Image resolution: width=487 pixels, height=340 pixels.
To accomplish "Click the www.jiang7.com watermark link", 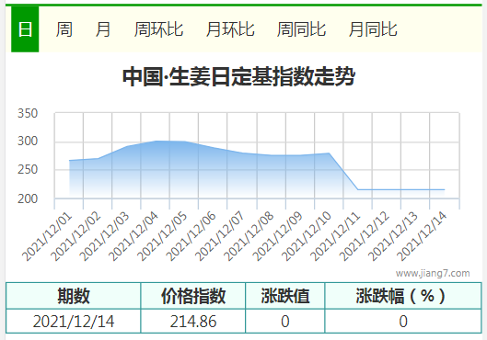I will (x=433, y=273).
